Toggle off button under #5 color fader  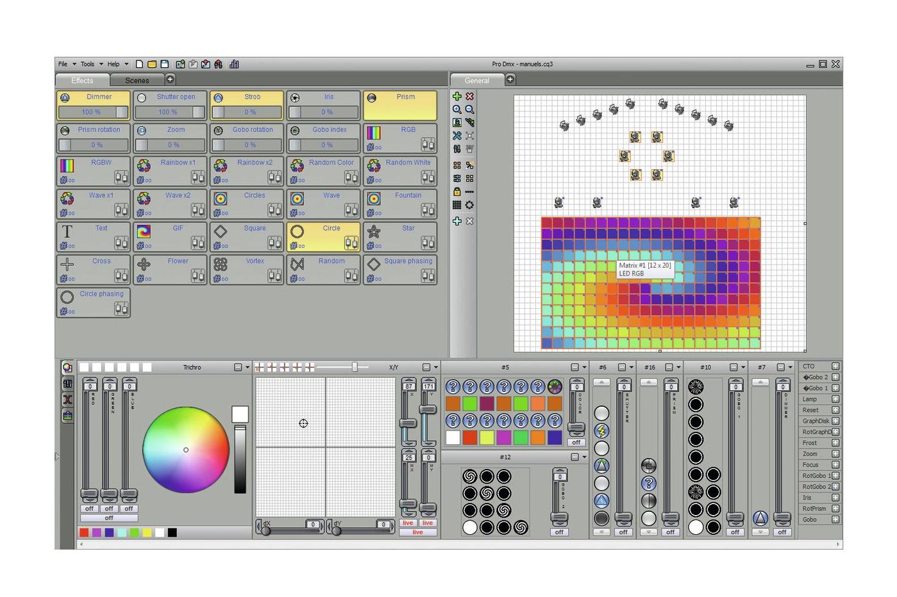click(x=576, y=443)
